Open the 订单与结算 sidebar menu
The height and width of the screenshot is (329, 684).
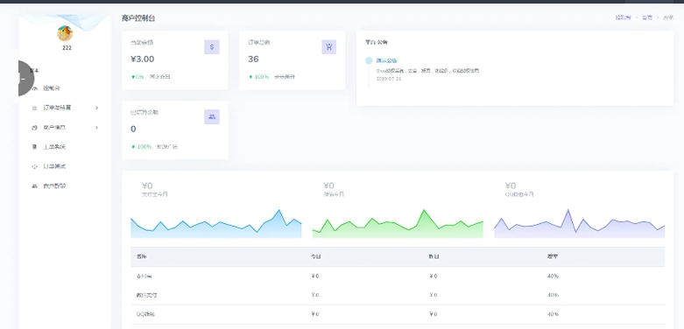pyautogui.click(x=57, y=108)
